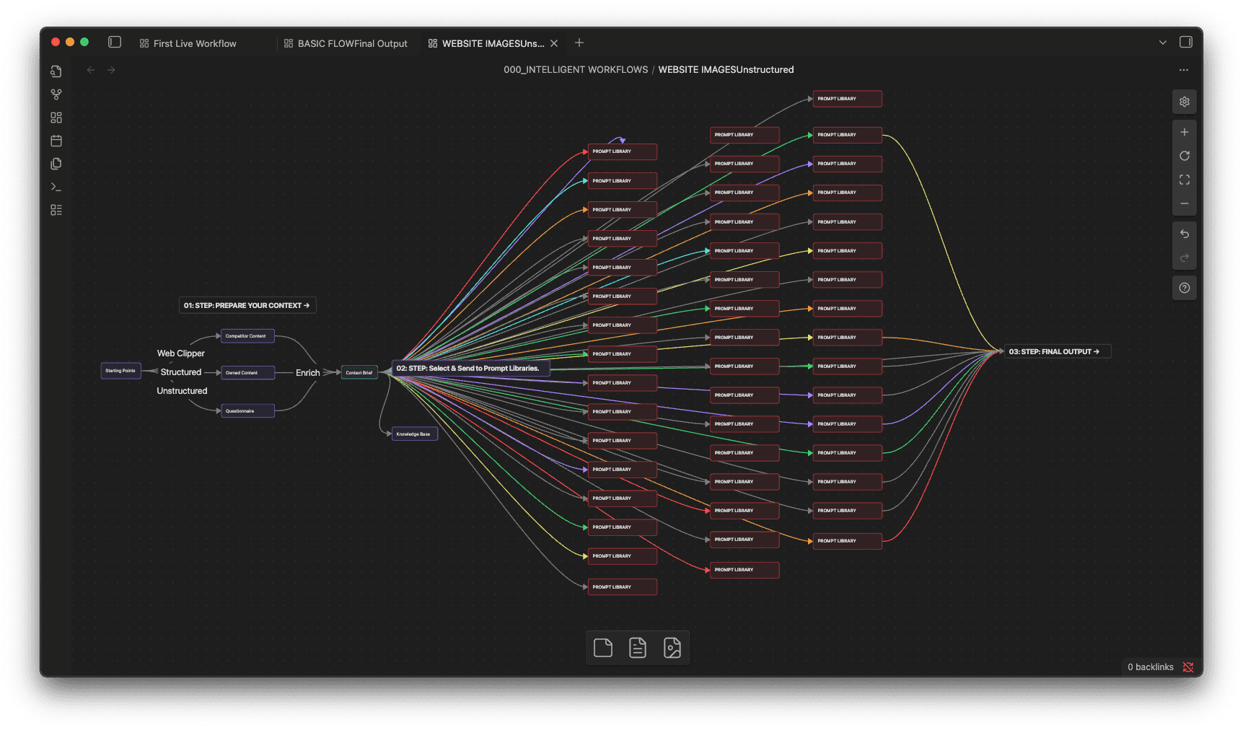This screenshot has width=1243, height=730.
Task: Open the calendar icon in the sidebar
Action: [56, 141]
